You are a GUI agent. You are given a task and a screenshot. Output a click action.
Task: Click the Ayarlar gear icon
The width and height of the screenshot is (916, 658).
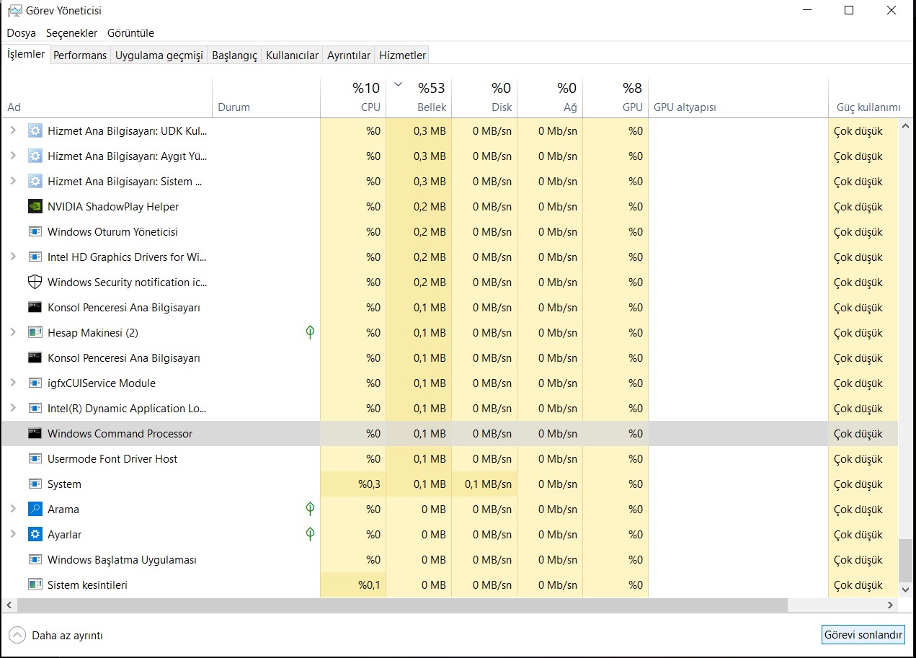[35, 534]
